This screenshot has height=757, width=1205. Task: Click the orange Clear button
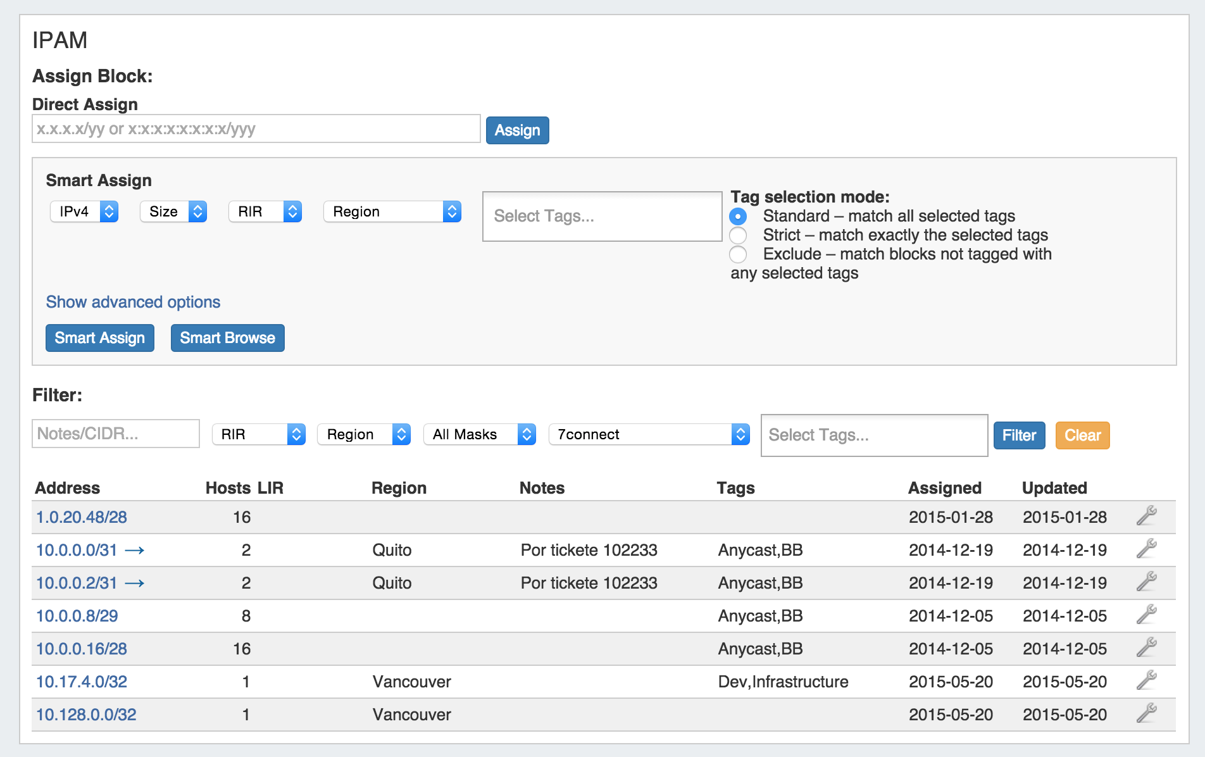tap(1082, 435)
